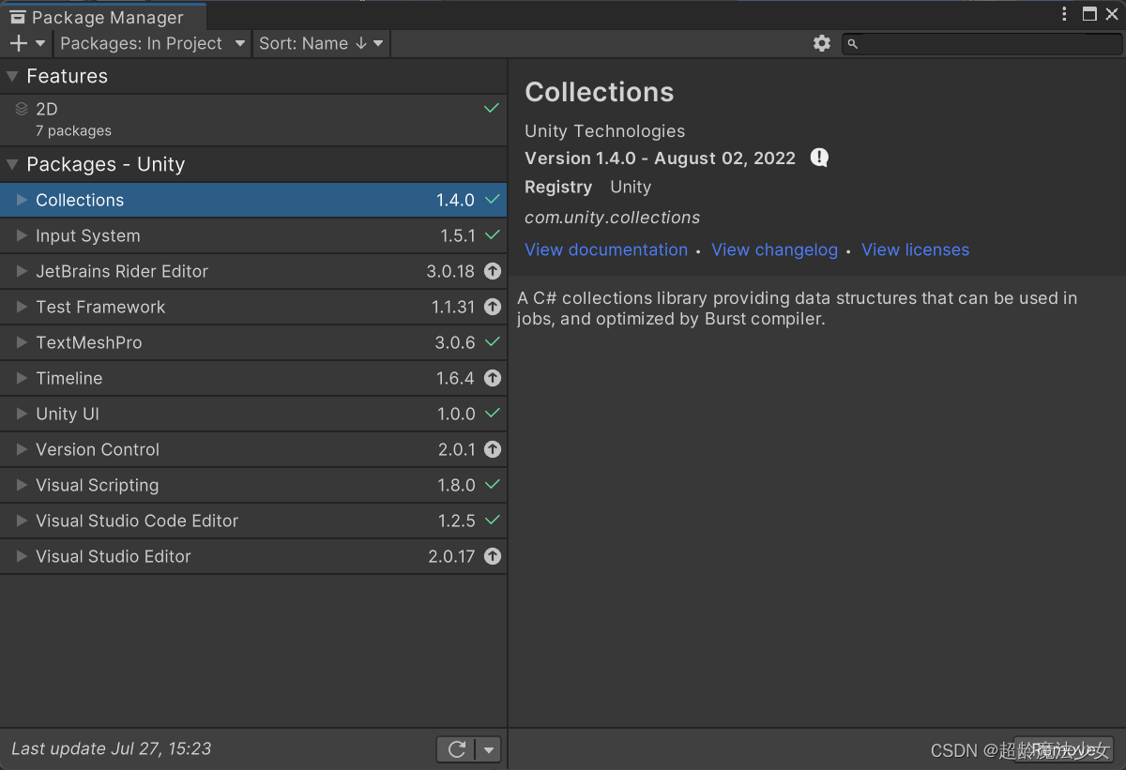Expand TextMeshPro package versions

[x=23, y=342]
